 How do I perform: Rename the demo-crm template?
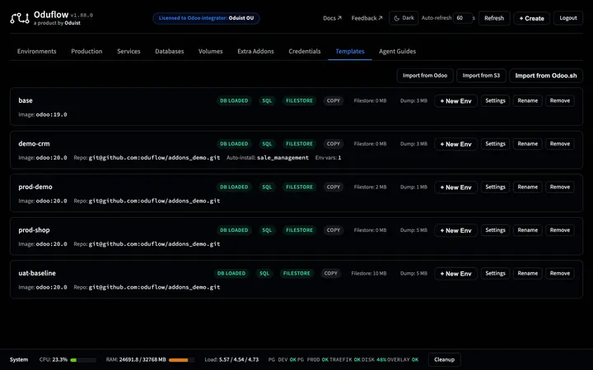tap(528, 144)
